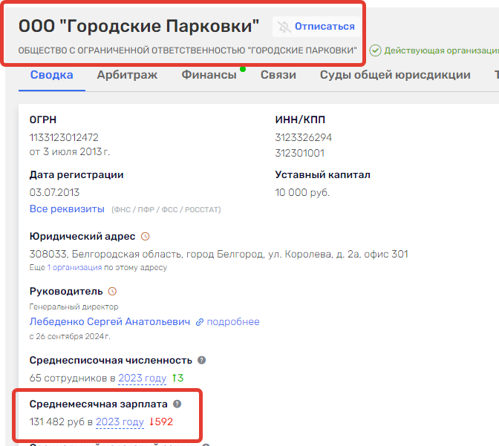The width and height of the screenshot is (499, 446).
Task: Click the Отписаться unsubscribe button
Action: [x=316, y=27]
